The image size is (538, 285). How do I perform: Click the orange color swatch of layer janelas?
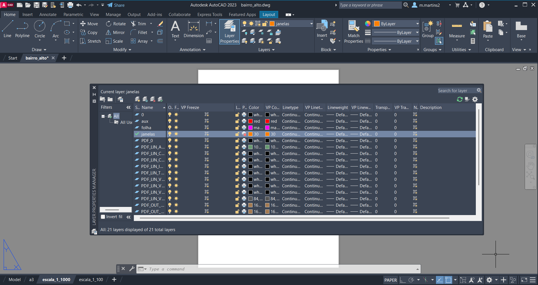(250, 134)
